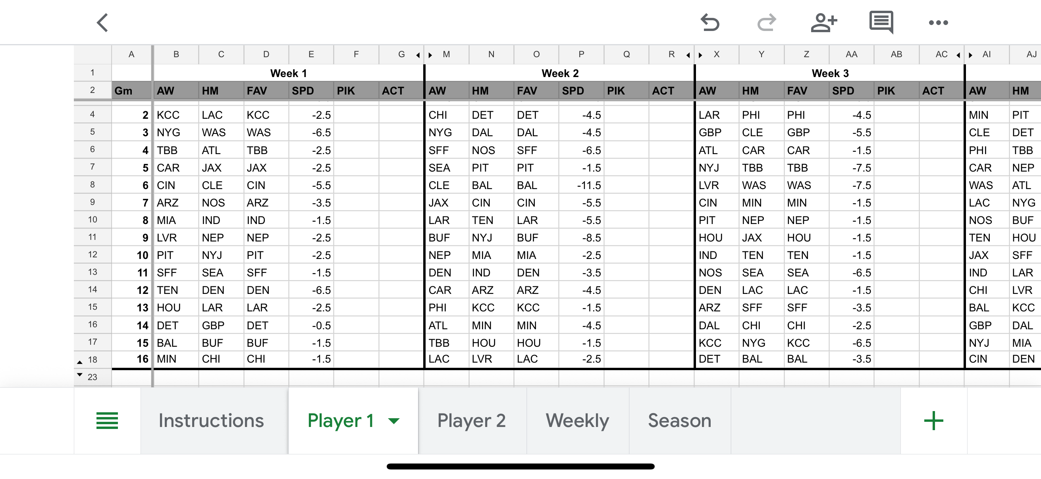The width and height of the screenshot is (1041, 479).
Task: Open the Weekly sheet tab
Action: (x=578, y=421)
